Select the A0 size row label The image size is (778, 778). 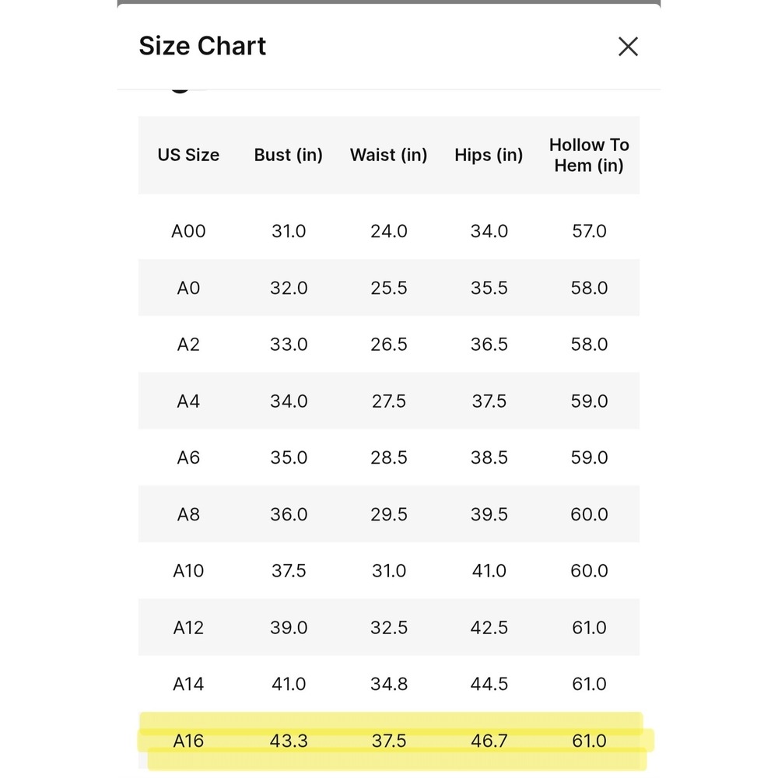point(188,288)
